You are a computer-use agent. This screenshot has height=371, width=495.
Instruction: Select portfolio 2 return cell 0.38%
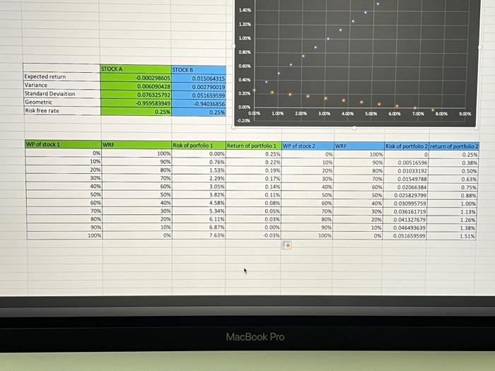coord(453,163)
